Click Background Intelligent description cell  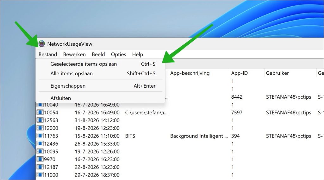tap(199, 136)
